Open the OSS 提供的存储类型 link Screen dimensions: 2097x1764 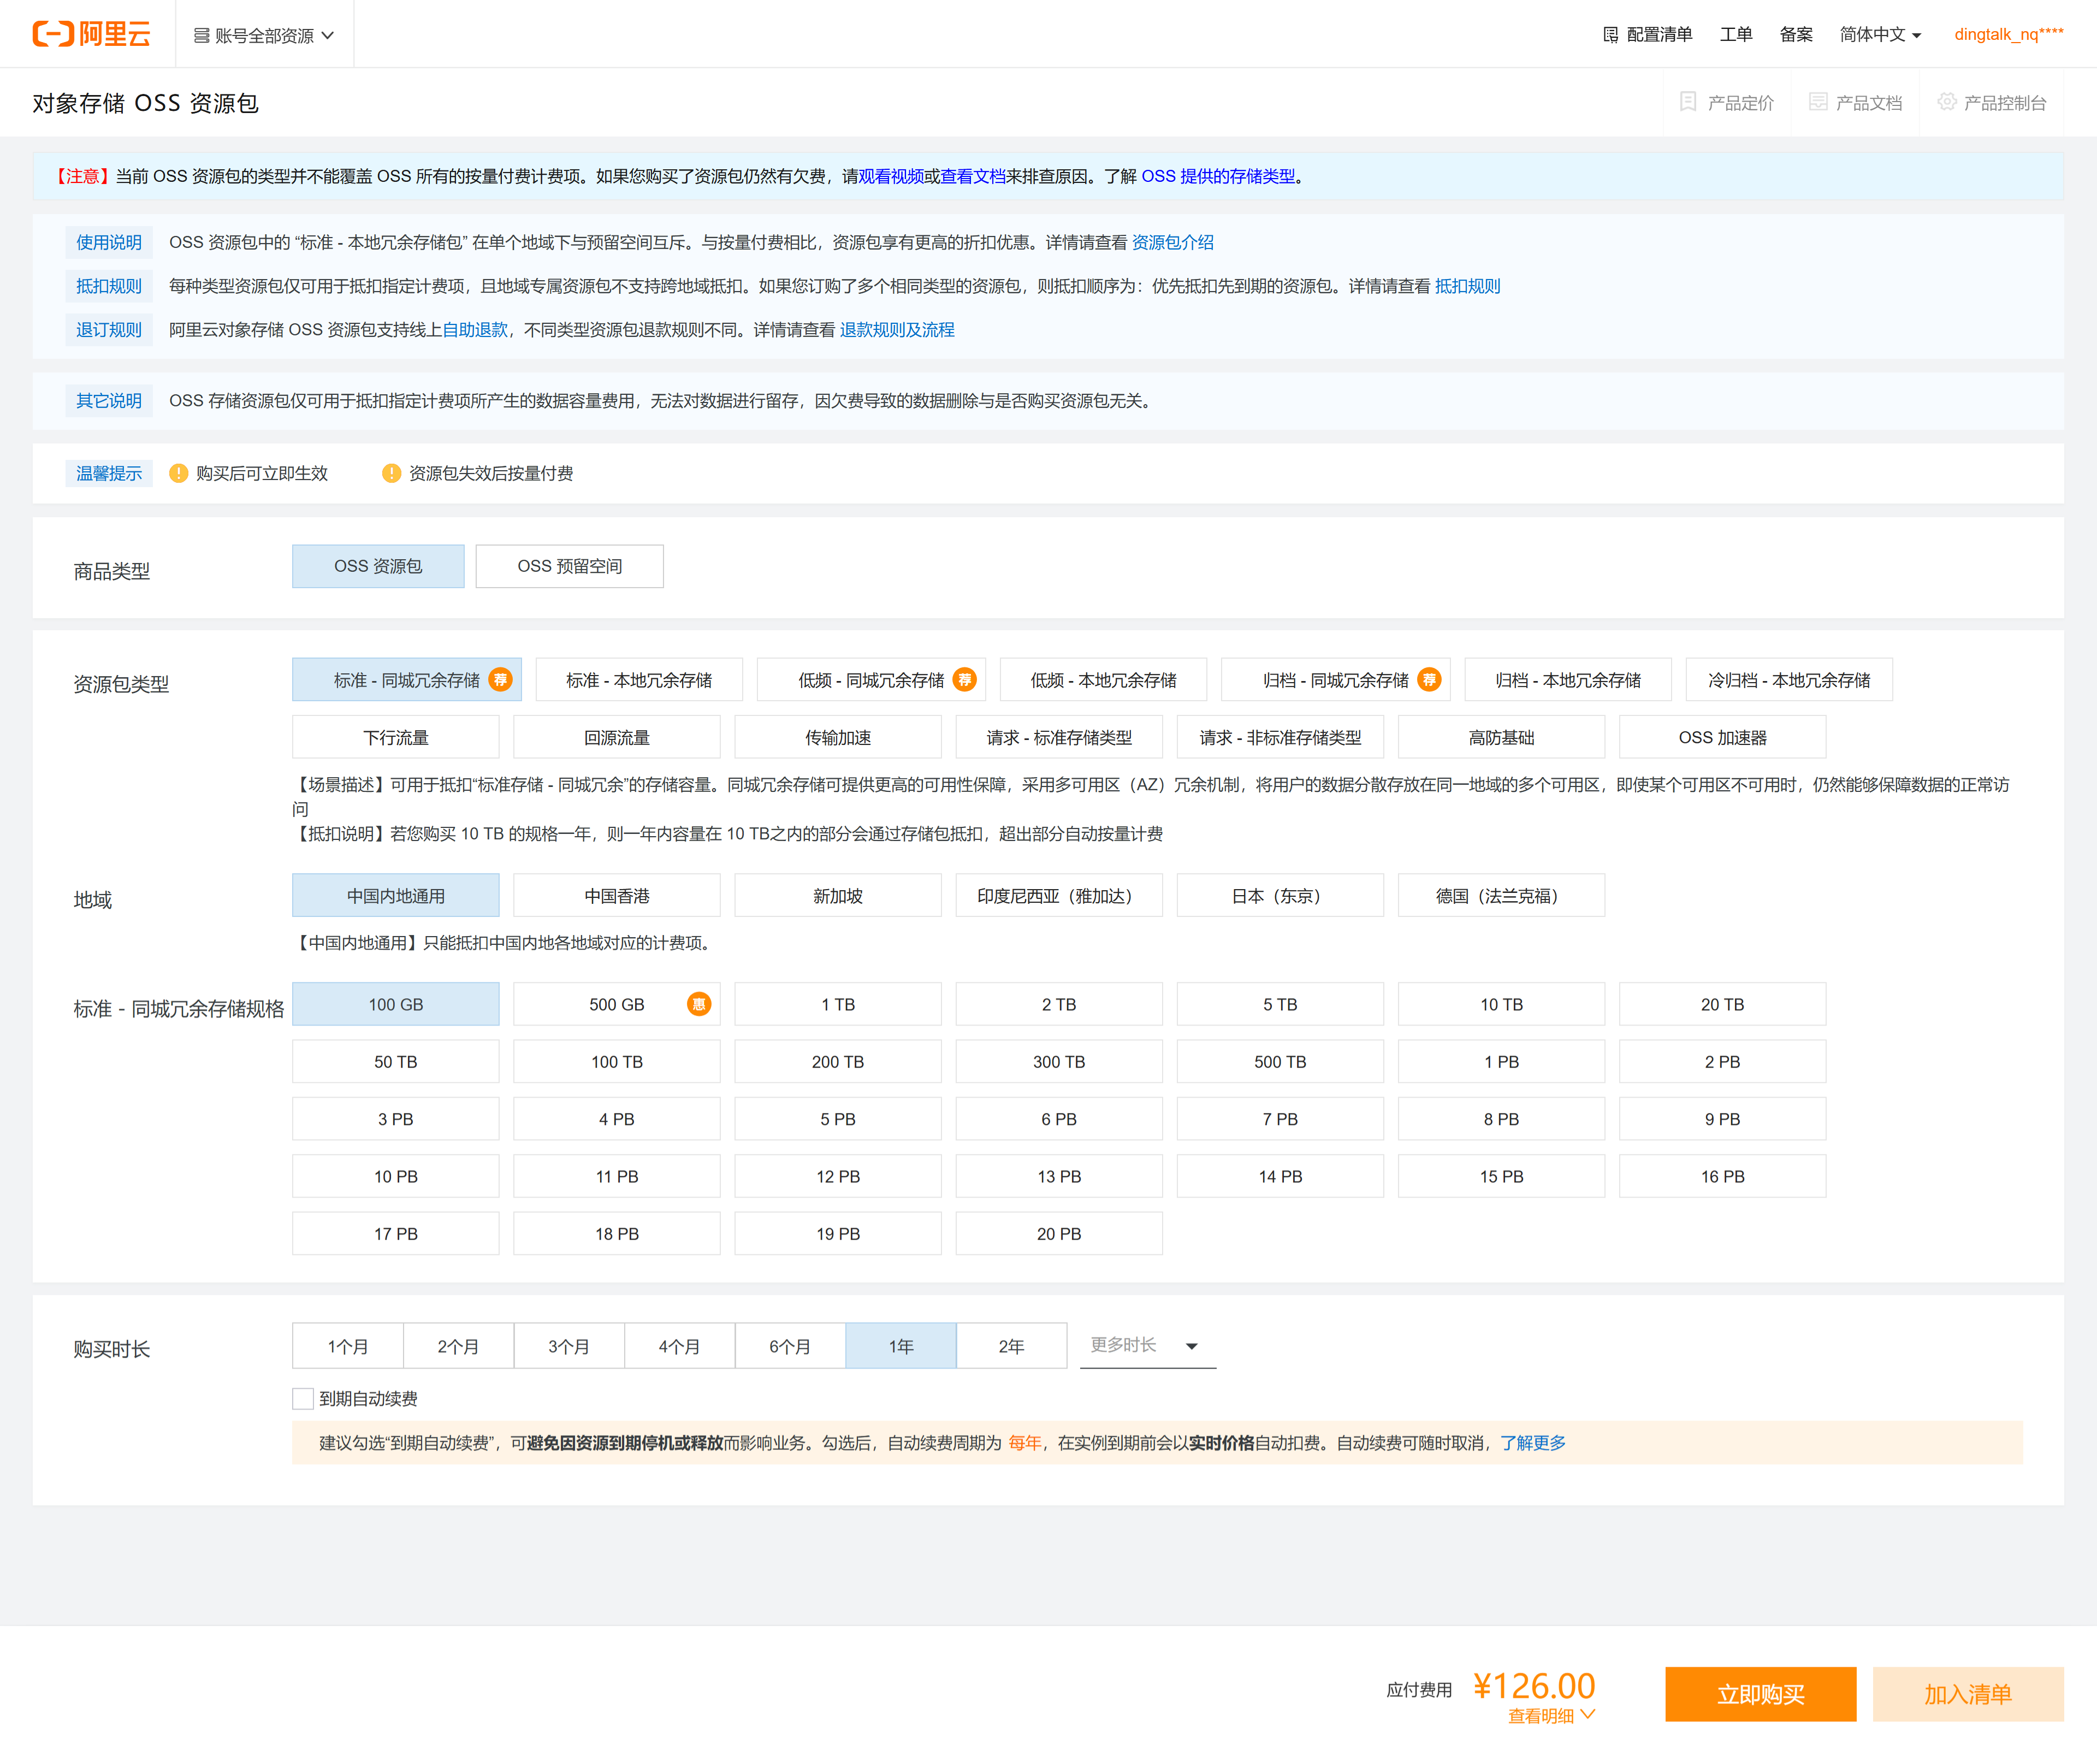coord(1218,176)
